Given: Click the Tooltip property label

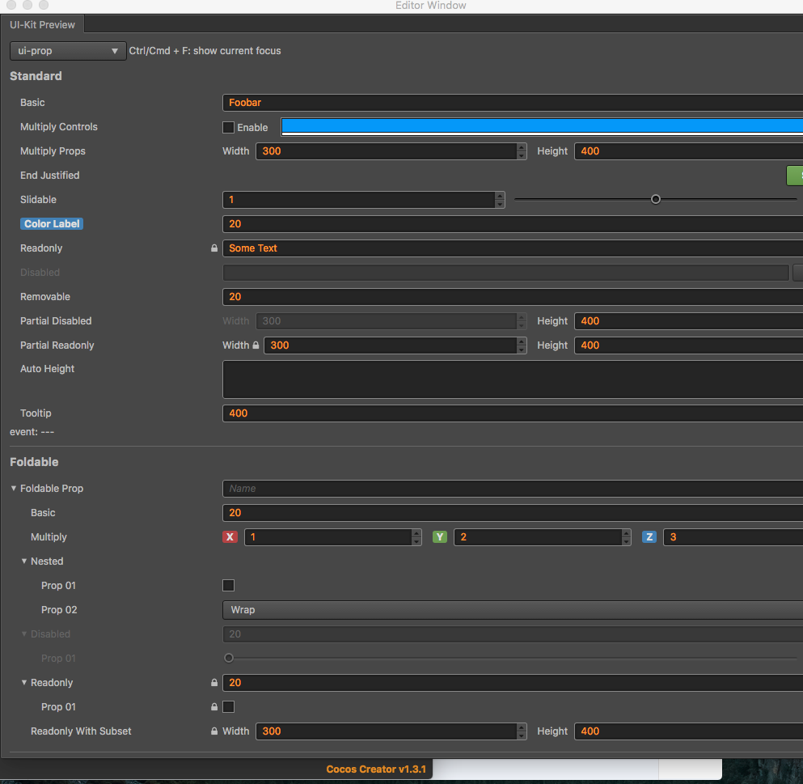Looking at the screenshot, I should (x=36, y=413).
